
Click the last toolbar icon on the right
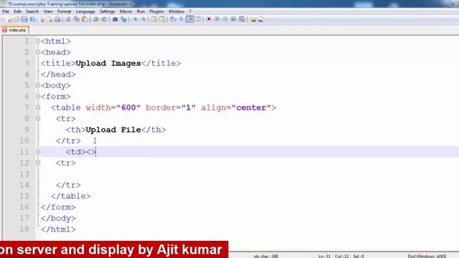[261, 19]
